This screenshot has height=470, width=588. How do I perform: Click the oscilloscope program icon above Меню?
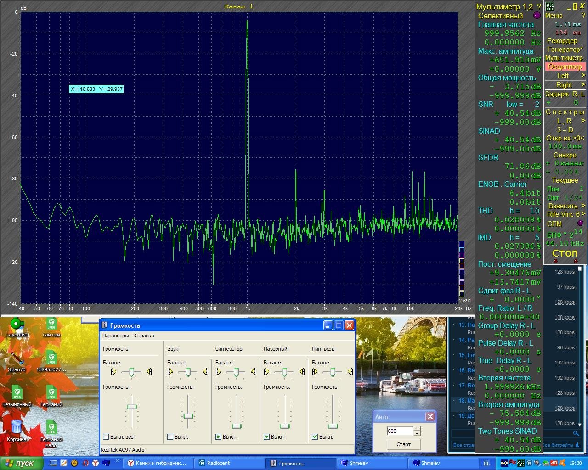click(550, 6)
